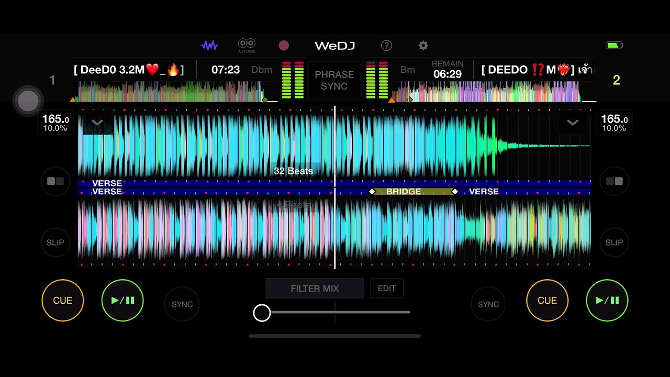Click the VERSE phrase after the bridge
Image resolution: width=670 pixels, height=377 pixels.
(x=484, y=192)
